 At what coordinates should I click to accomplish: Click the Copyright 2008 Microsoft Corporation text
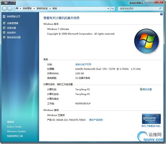coord(81,34)
